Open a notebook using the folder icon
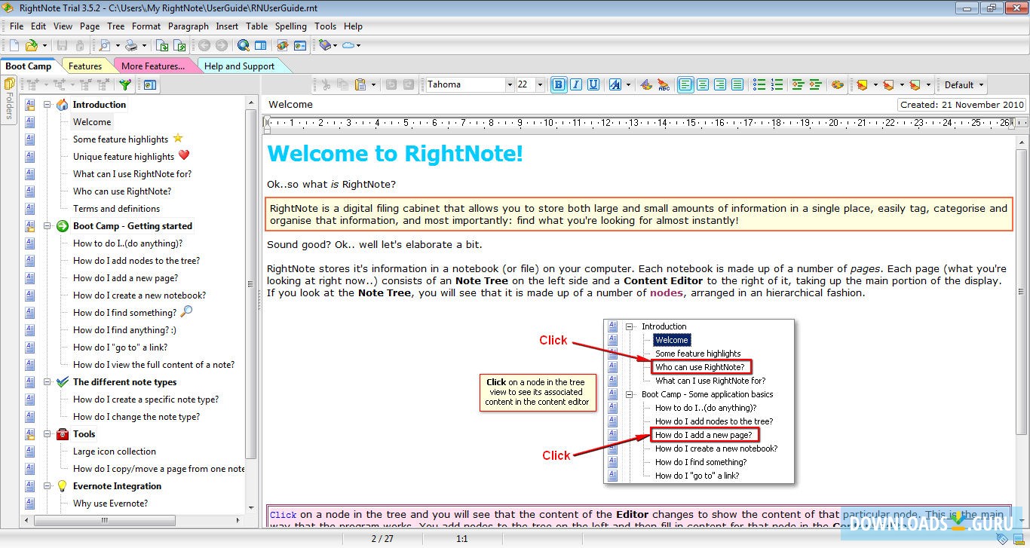 coord(32,45)
